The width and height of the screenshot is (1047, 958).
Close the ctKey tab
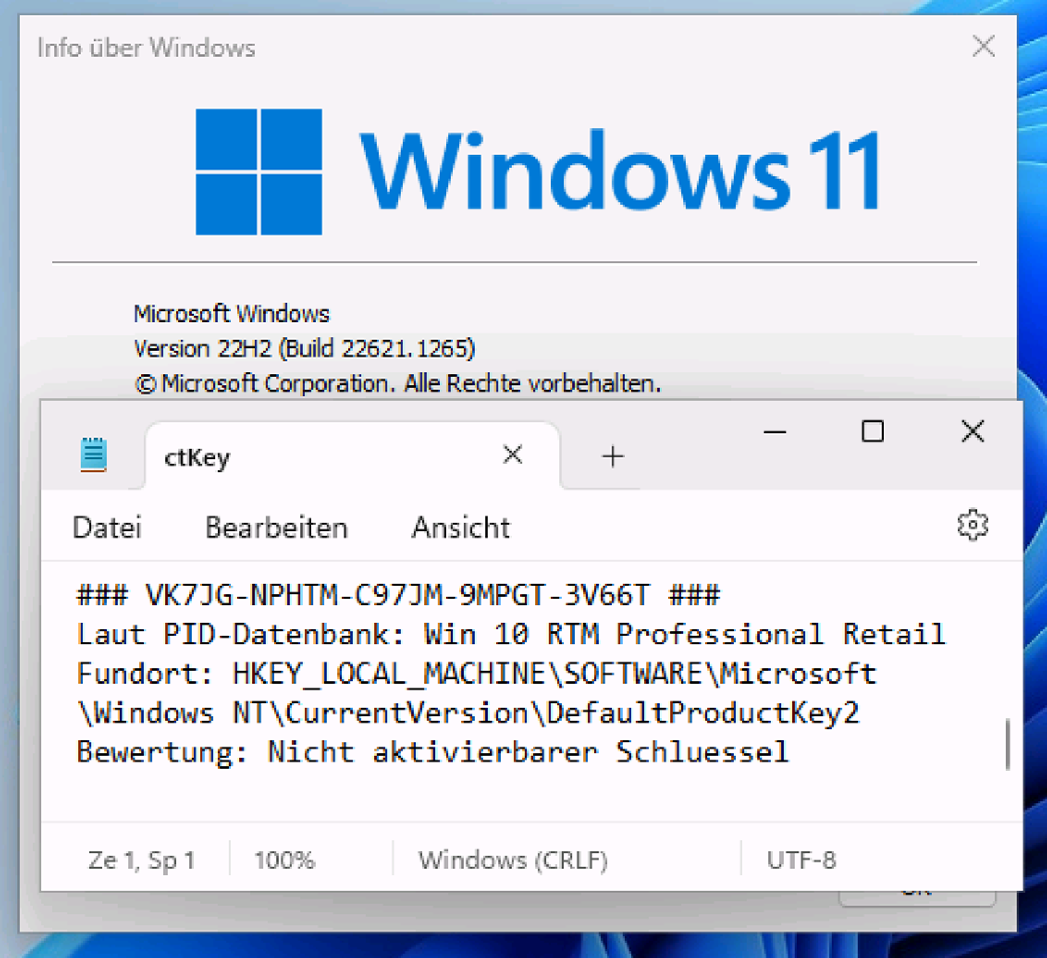[x=512, y=455]
